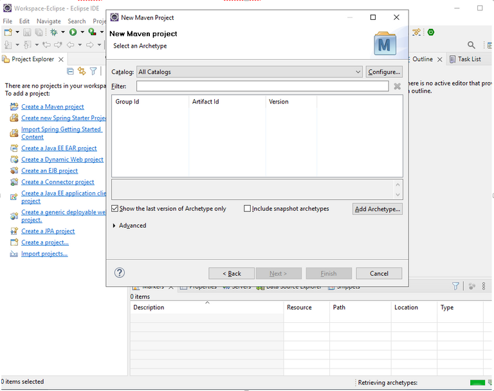Click the help question mark icon in the dialog
494x391 pixels.
[x=120, y=273]
